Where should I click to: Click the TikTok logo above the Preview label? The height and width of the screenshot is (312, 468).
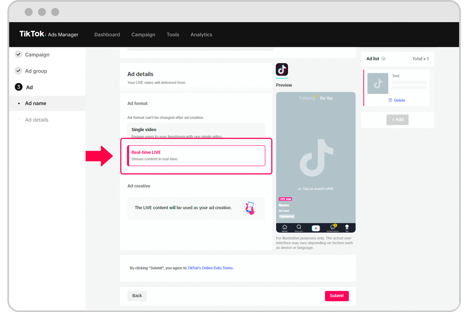[282, 69]
